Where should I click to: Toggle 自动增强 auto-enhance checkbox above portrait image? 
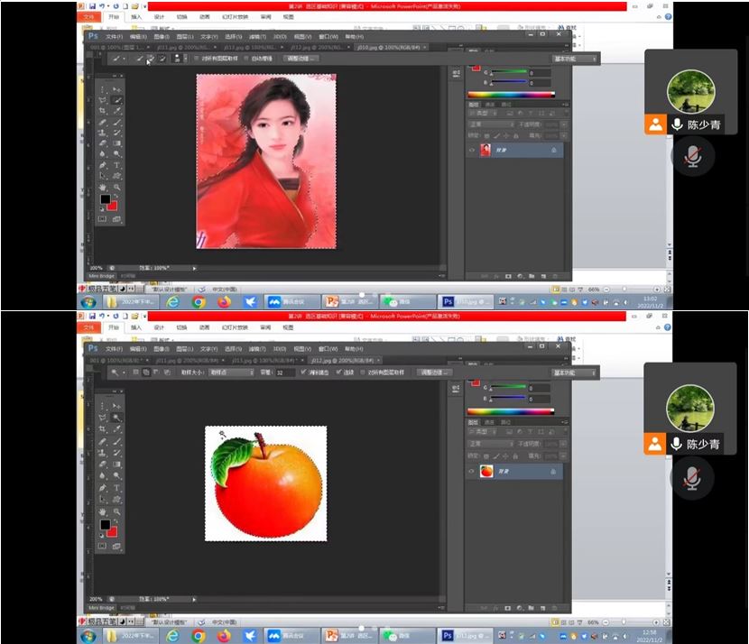pos(246,59)
